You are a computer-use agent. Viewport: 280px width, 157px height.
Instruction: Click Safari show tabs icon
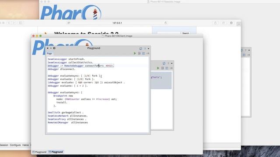point(223,23)
